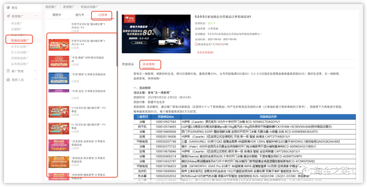Click the 三星 (SAMSUNG) 65英寸QX2 product cell

point(268,142)
